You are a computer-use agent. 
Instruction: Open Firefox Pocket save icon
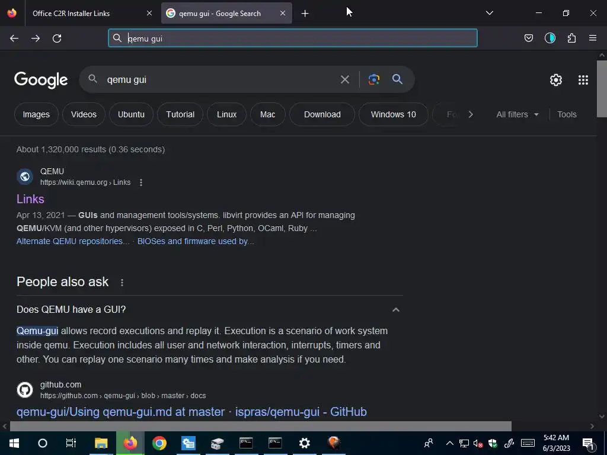click(528, 38)
